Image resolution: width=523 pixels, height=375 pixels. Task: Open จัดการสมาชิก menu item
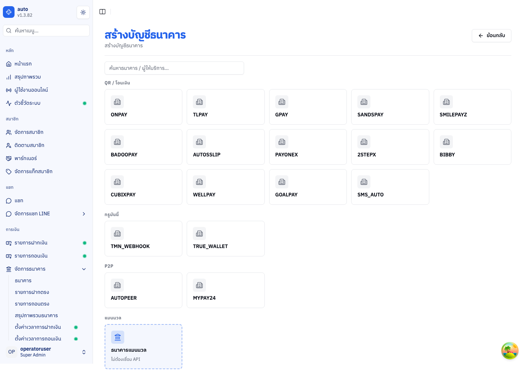[x=46, y=132]
